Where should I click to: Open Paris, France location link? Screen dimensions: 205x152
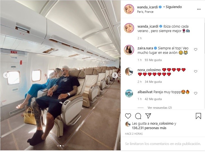click(x=145, y=12)
